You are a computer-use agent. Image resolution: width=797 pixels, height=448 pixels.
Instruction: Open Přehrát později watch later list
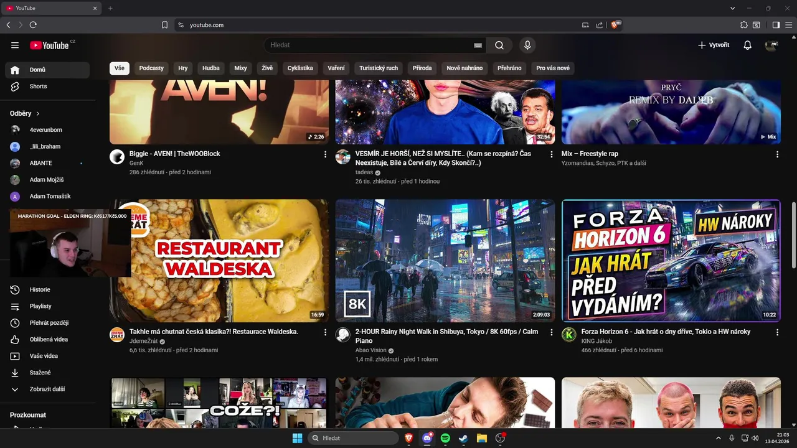[50, 323]
